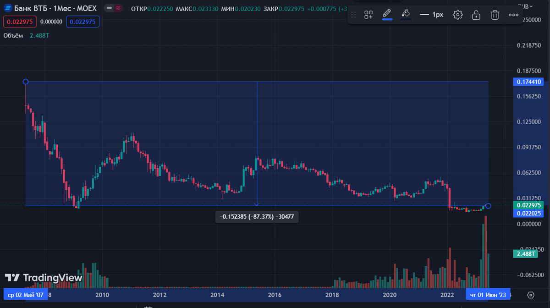This screenshot has height=308, width=550.
Task: Open time axis settings hexagon icon
Action: pos(531,295)
